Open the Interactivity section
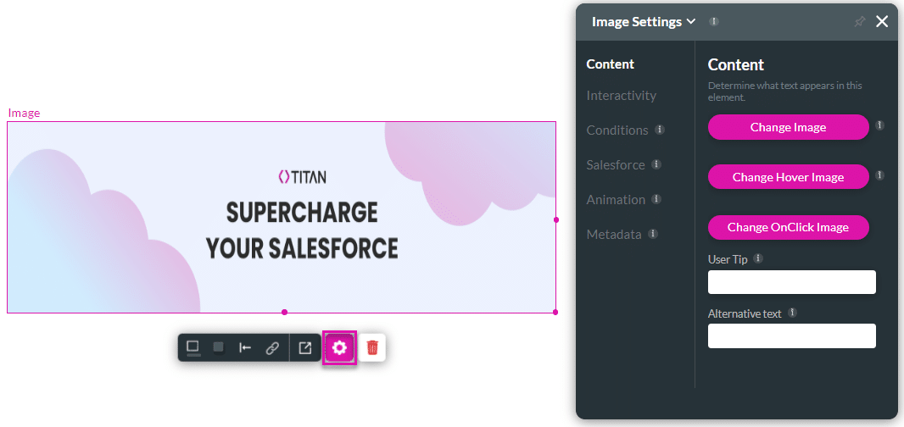The height and width of the screenshot is (427, 904). pyautogui.click(x=621, y=95)
